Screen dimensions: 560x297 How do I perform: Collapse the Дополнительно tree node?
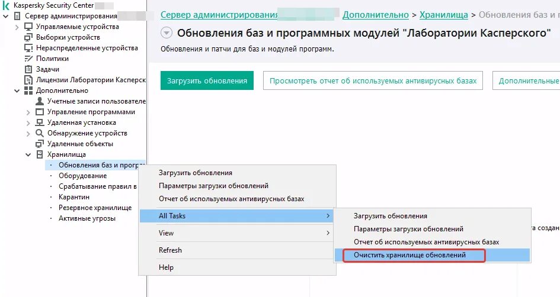17,91
